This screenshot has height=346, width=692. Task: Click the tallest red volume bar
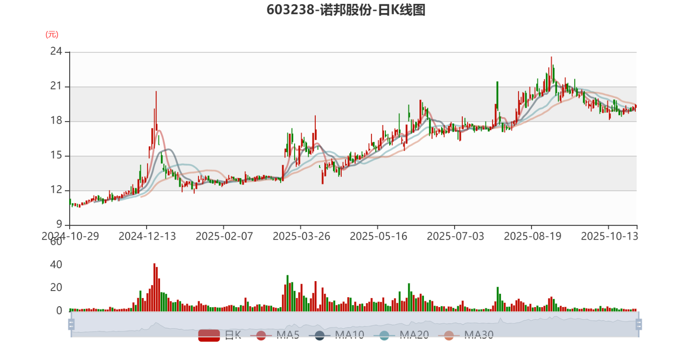coord(154,287)
